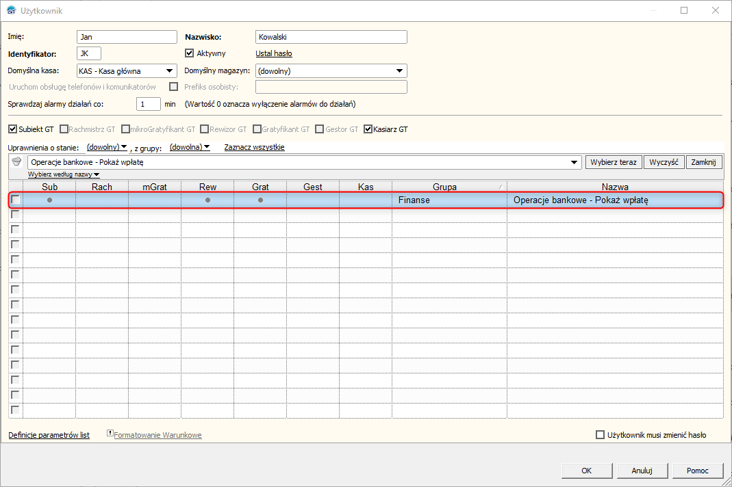Sort by the Rew column header
Image resolution: width=732 pixels, height=487 pixels.
[207, 187]
